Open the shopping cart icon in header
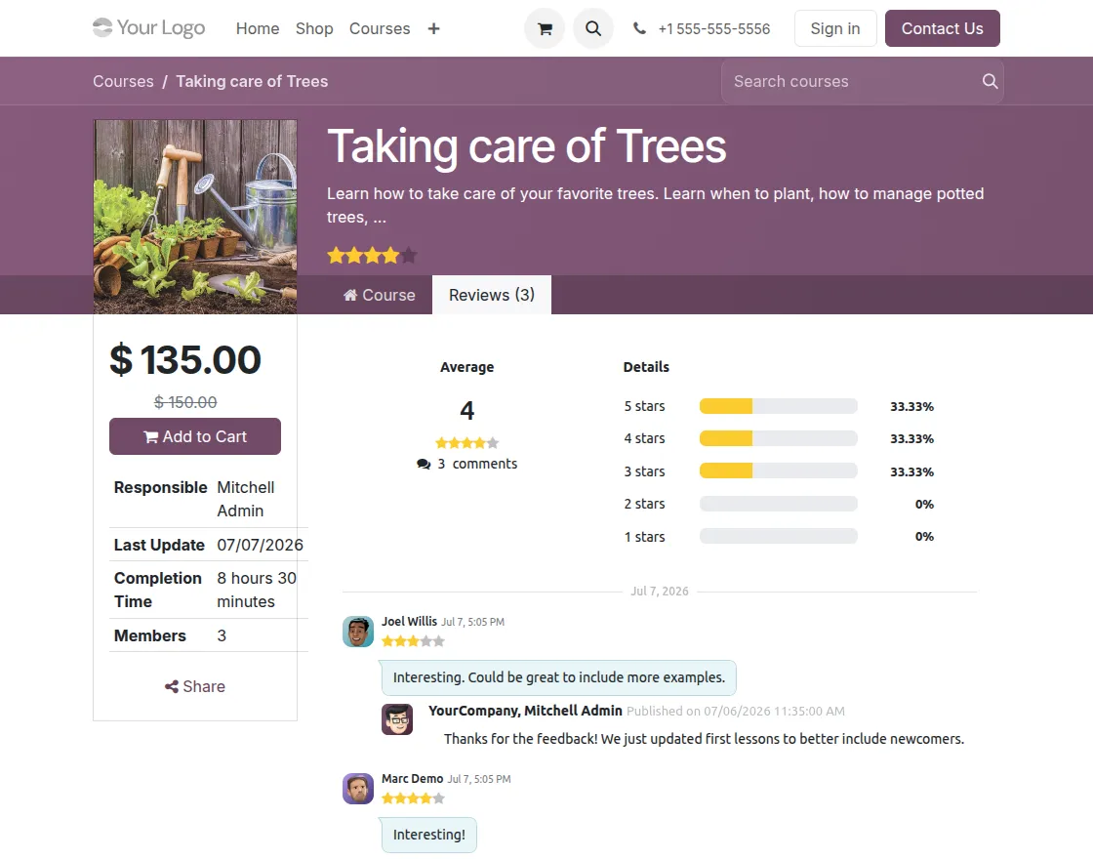Screen dimensions: 1093x859 pyautogui.click(x=545, y=28)
